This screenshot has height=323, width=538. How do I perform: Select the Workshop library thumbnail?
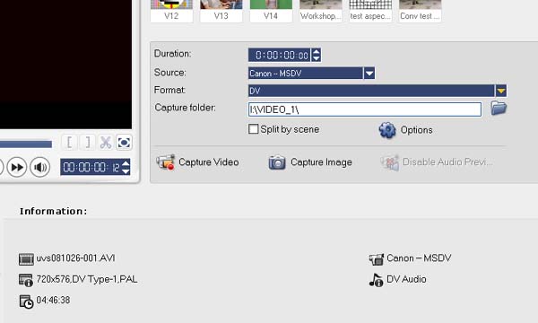[320, 11]
